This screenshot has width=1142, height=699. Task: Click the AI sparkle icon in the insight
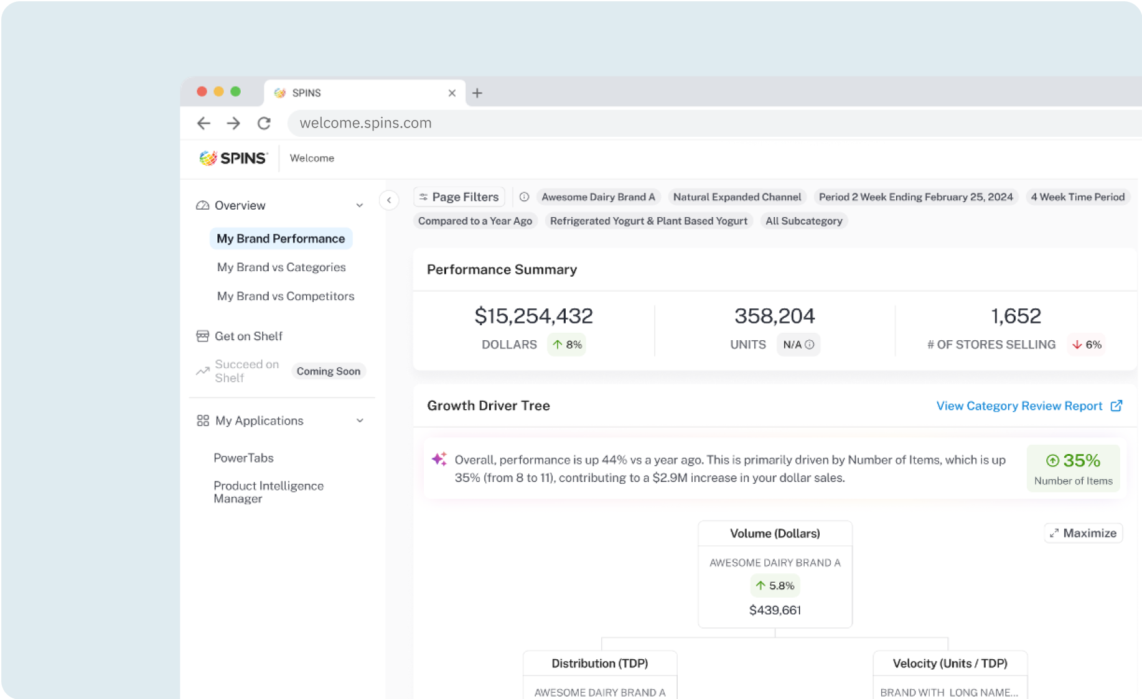point(439,459)
